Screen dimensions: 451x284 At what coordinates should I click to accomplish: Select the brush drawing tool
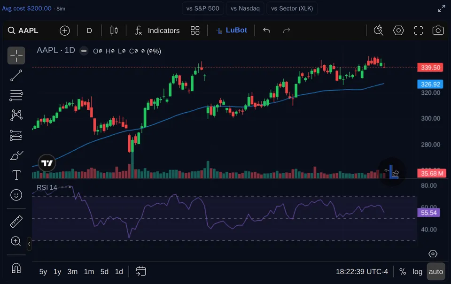pyautogui.click(x=16, y=155)
